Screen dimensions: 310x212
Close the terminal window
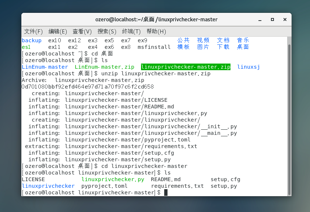coord(284,19)
